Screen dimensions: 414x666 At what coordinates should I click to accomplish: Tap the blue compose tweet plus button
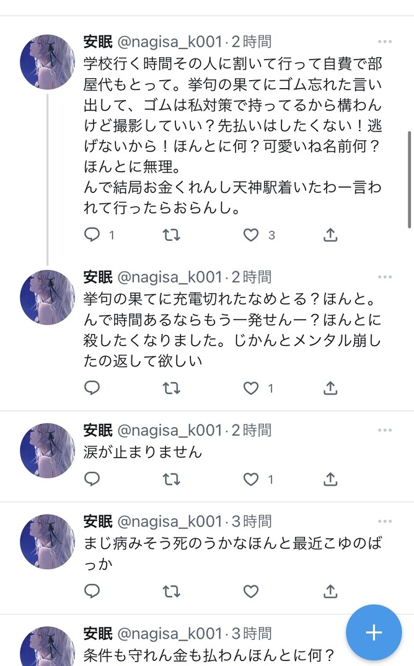(x=374, y=632)
